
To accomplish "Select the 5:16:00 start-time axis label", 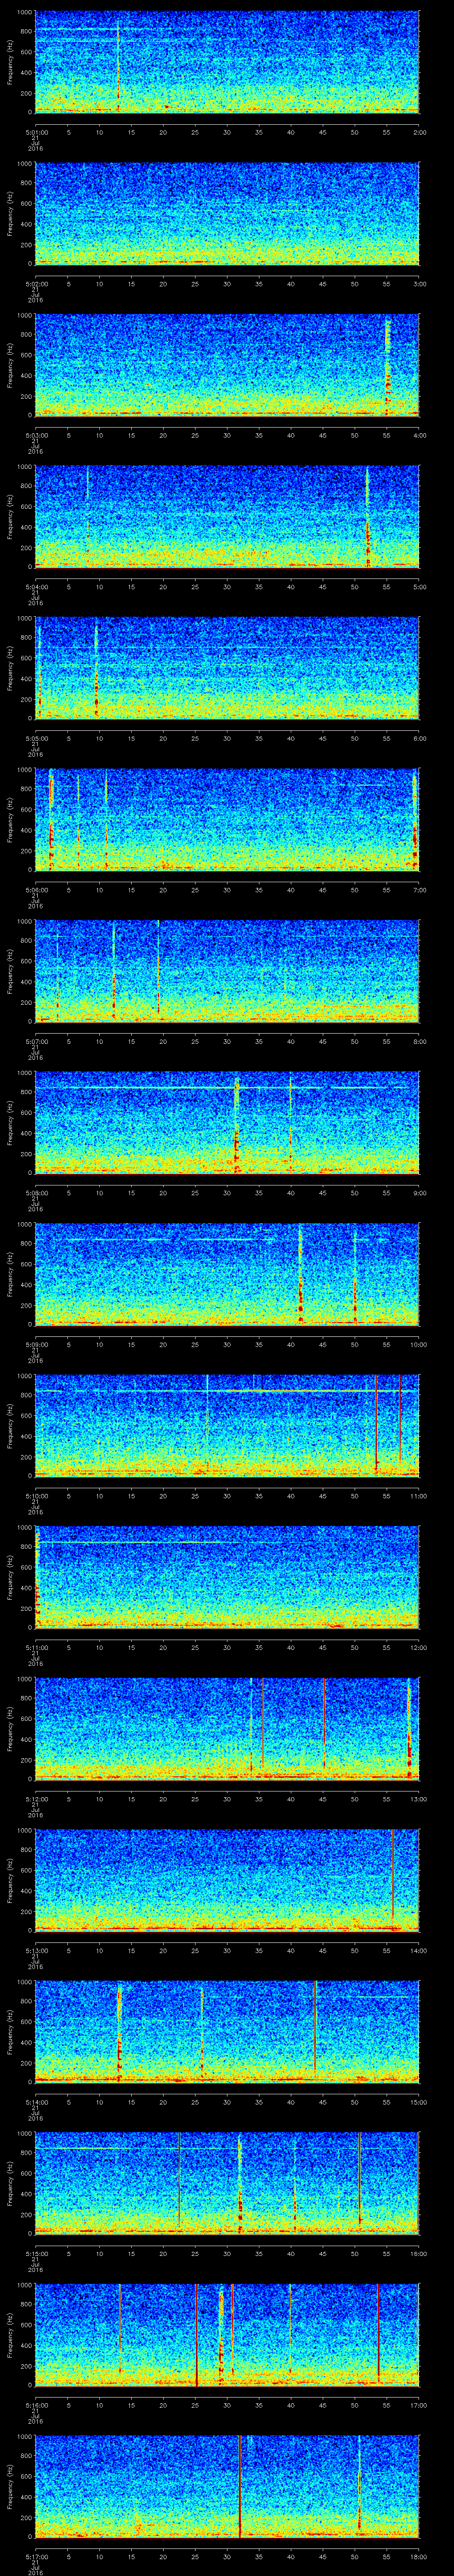I will click(36, 2405).
